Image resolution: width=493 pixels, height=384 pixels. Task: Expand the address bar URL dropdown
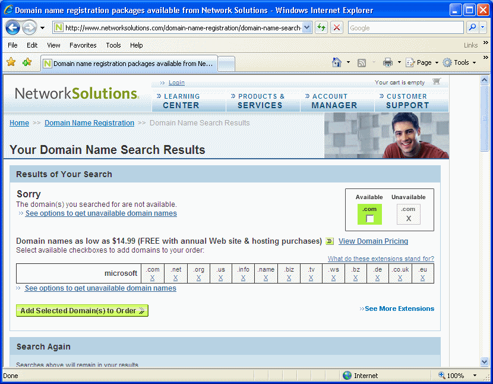click(307, 28)
